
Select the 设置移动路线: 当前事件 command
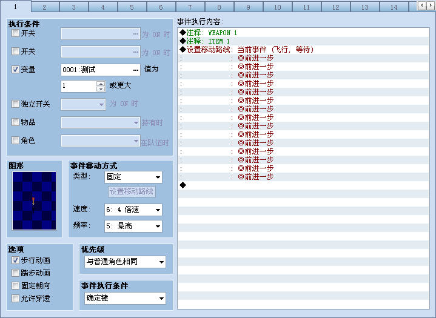coord(303,50)
